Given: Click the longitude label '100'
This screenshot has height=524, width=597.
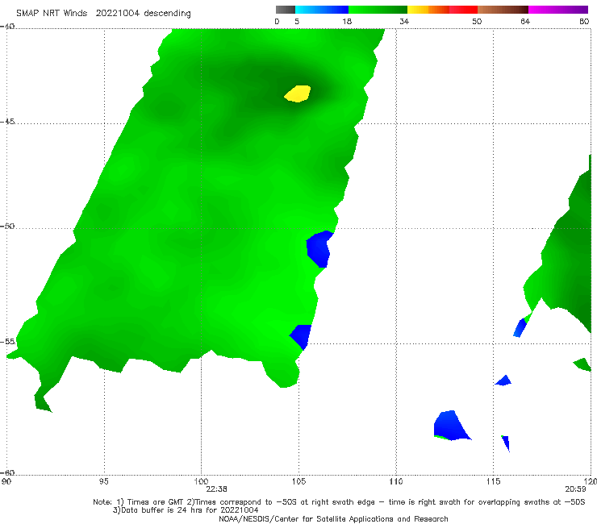Looking at the screenshot, I should (201, 482).
